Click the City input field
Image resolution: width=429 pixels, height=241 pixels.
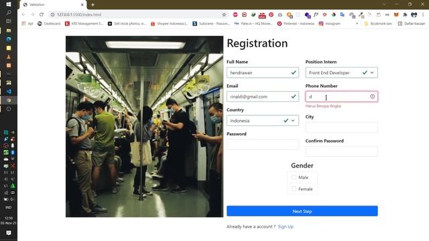point(341,127)
